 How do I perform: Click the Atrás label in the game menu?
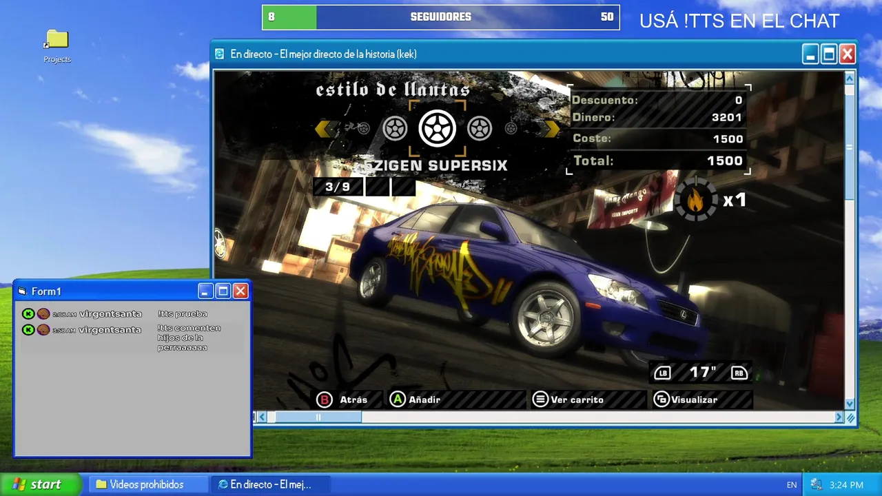(353, 400)
